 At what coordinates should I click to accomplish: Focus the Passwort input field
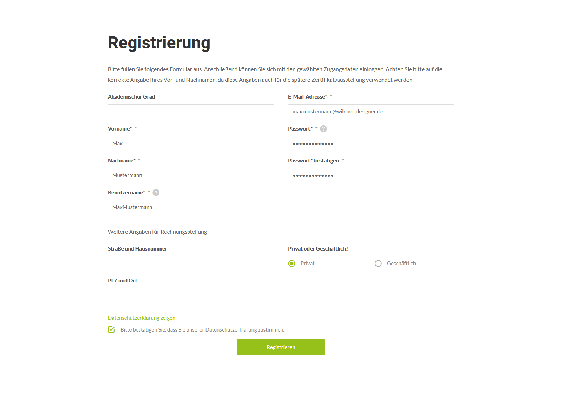(x=371, y=143)
